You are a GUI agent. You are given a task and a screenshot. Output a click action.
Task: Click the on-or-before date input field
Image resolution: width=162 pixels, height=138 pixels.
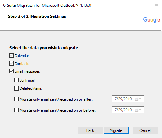pyautogui.click(x=128, y=110)
